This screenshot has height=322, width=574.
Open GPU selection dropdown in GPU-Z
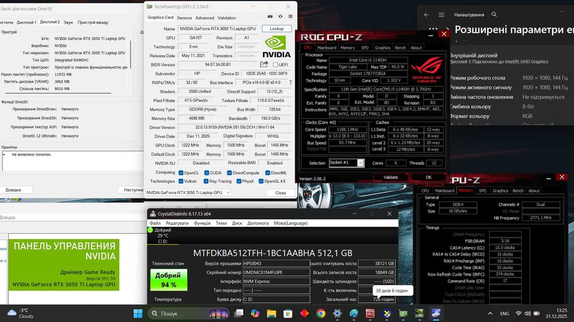[188, 193]
